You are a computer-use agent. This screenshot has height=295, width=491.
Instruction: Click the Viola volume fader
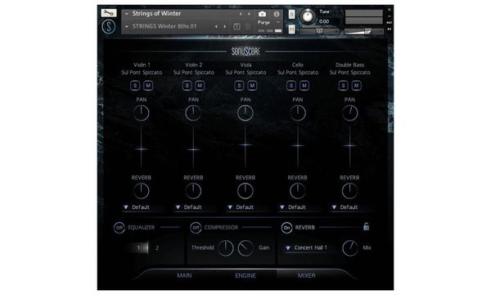pos(245,145)
